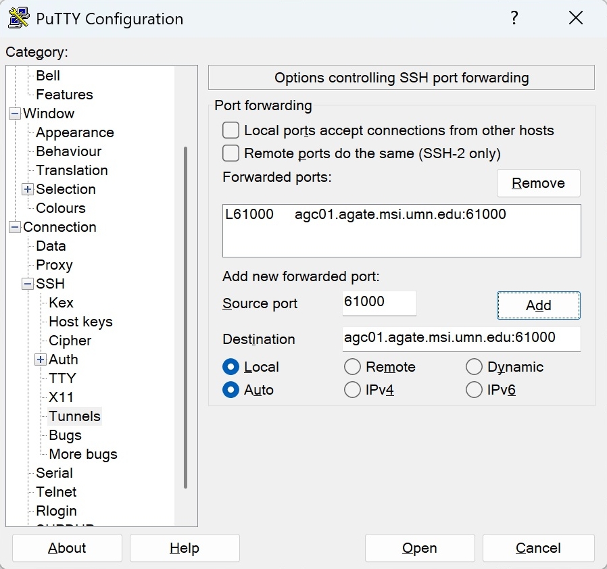Select the Remote forwarding radio button
The height and width of the screenshot is (569, 607).
pyautogui.click(x=352, y=366)
